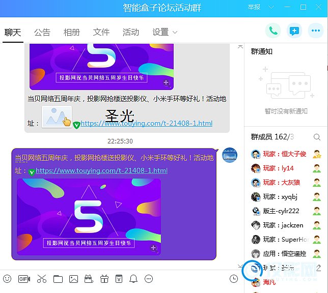Switch to the 聊天 tab
The height and width of the screenshot is (293, 328).
(x=13, y=33)
